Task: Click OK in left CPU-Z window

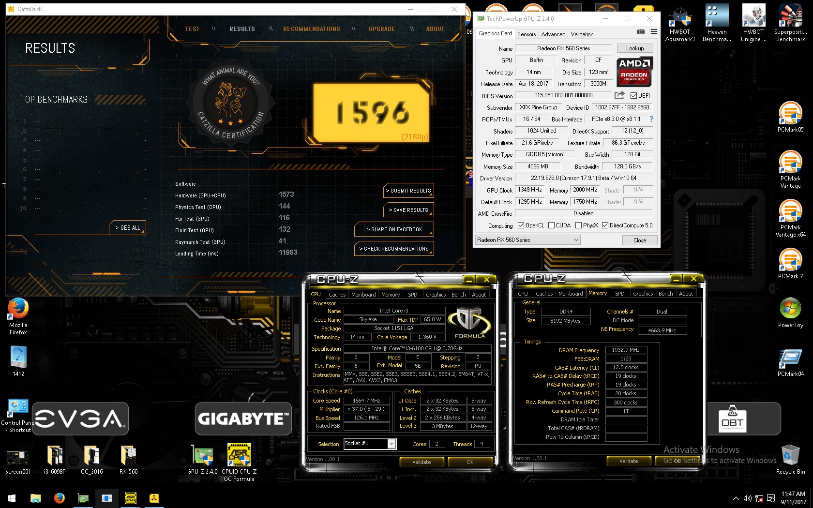Action: (x=470, y=462)
